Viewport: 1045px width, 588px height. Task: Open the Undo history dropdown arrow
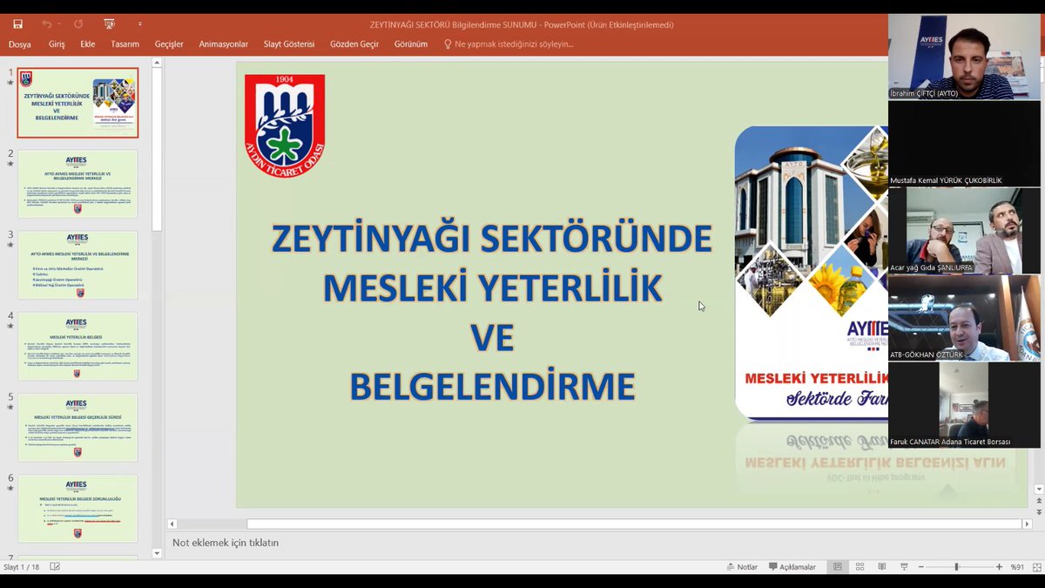[x=58, y=24]
